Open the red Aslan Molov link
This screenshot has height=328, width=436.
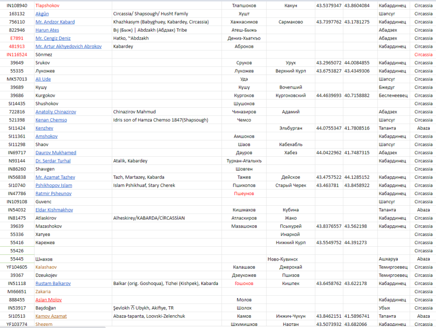click(49, 300)
